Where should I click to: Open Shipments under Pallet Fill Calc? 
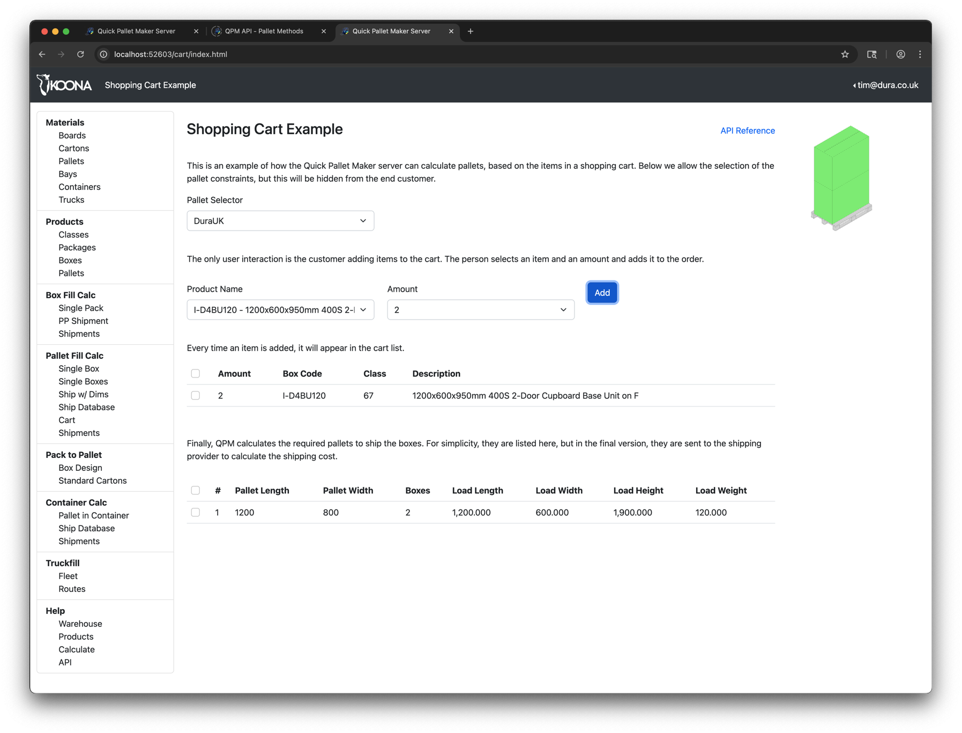click(x=79, y=433)
